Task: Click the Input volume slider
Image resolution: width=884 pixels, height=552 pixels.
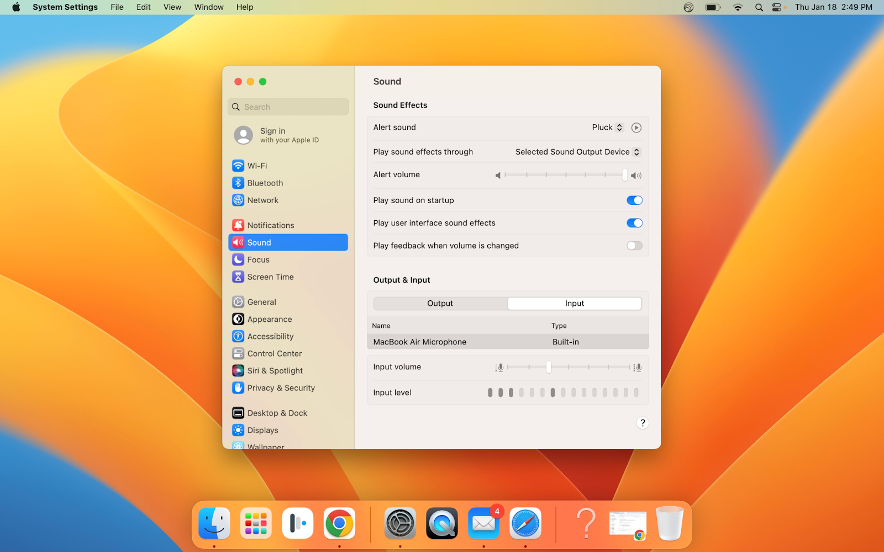Action: [568, 367]
